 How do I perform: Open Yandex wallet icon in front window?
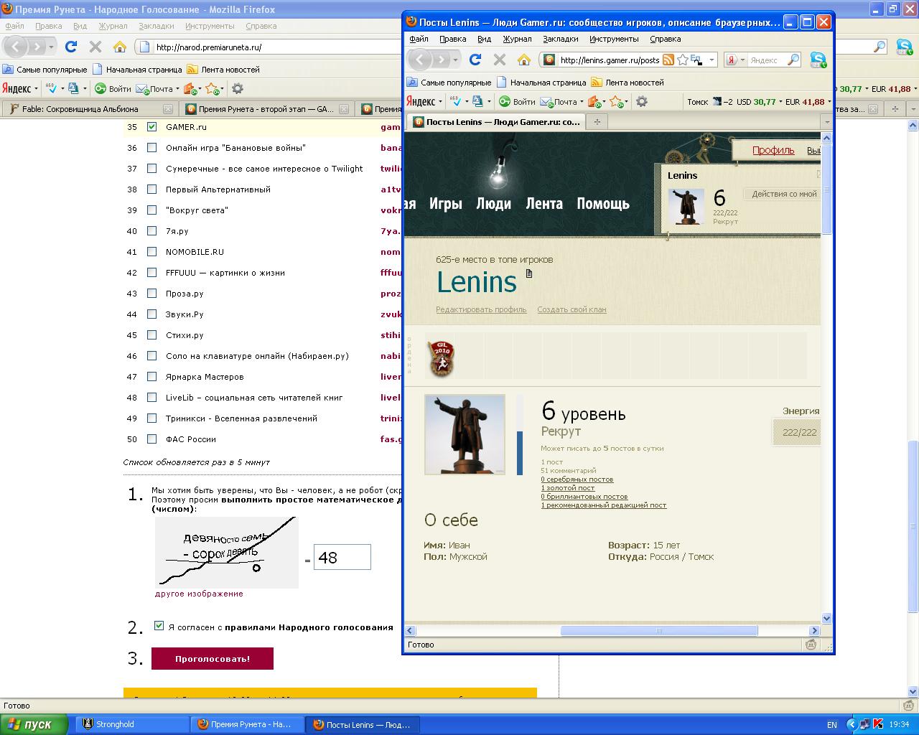594,102
